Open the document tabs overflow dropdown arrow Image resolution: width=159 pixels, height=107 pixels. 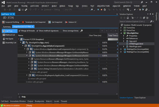pos(117,14)
